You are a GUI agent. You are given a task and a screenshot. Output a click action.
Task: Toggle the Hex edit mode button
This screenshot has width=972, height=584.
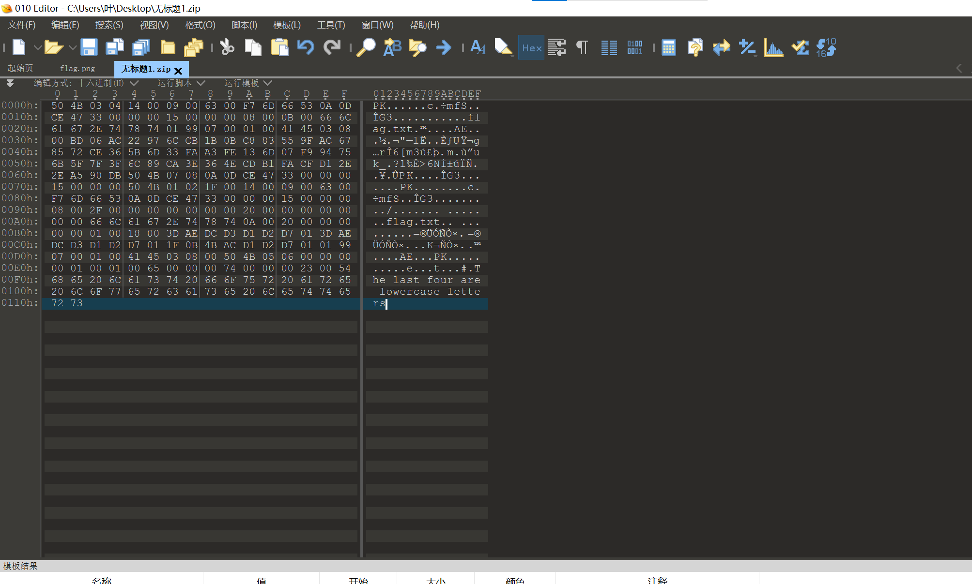tap(531, 47)
